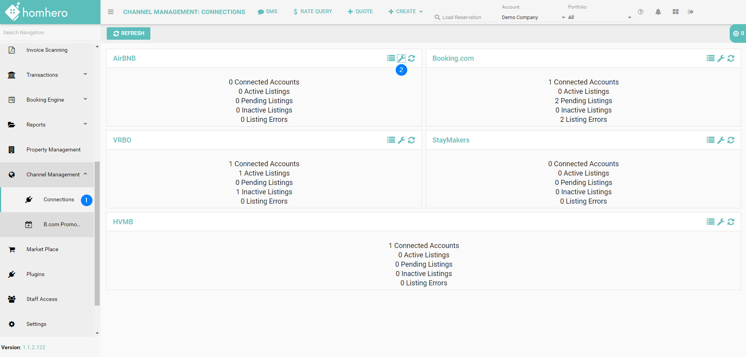746x357 pixels.
Task: Open the notifications bell icon
Action: [x=658, y=12]
